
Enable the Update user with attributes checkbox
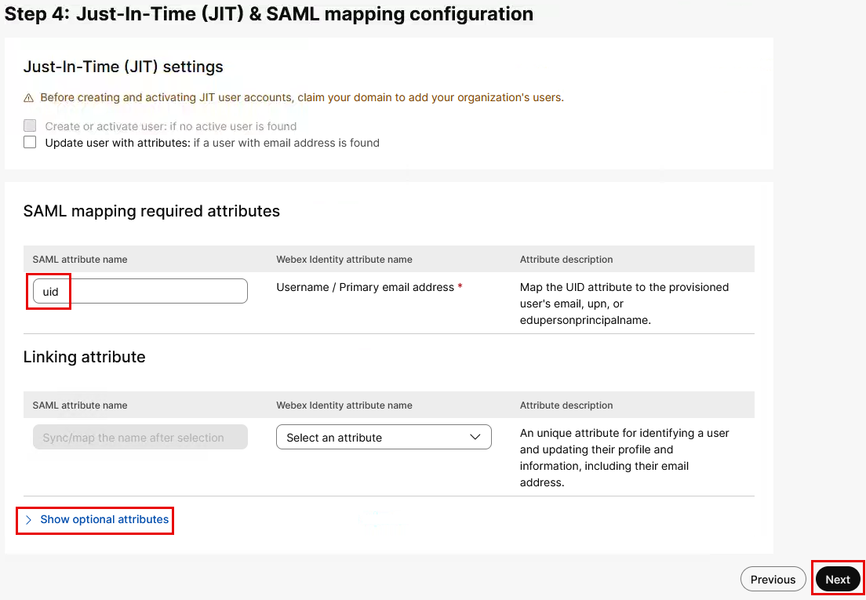coord(30,143)
